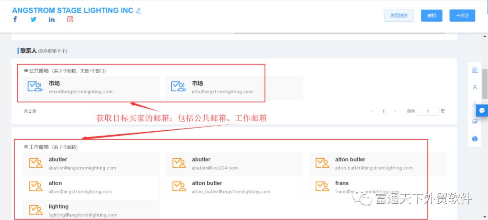Open the dollar coin icon in right sidebar
The width and height of the screenshot is (488, 220).
474,139
